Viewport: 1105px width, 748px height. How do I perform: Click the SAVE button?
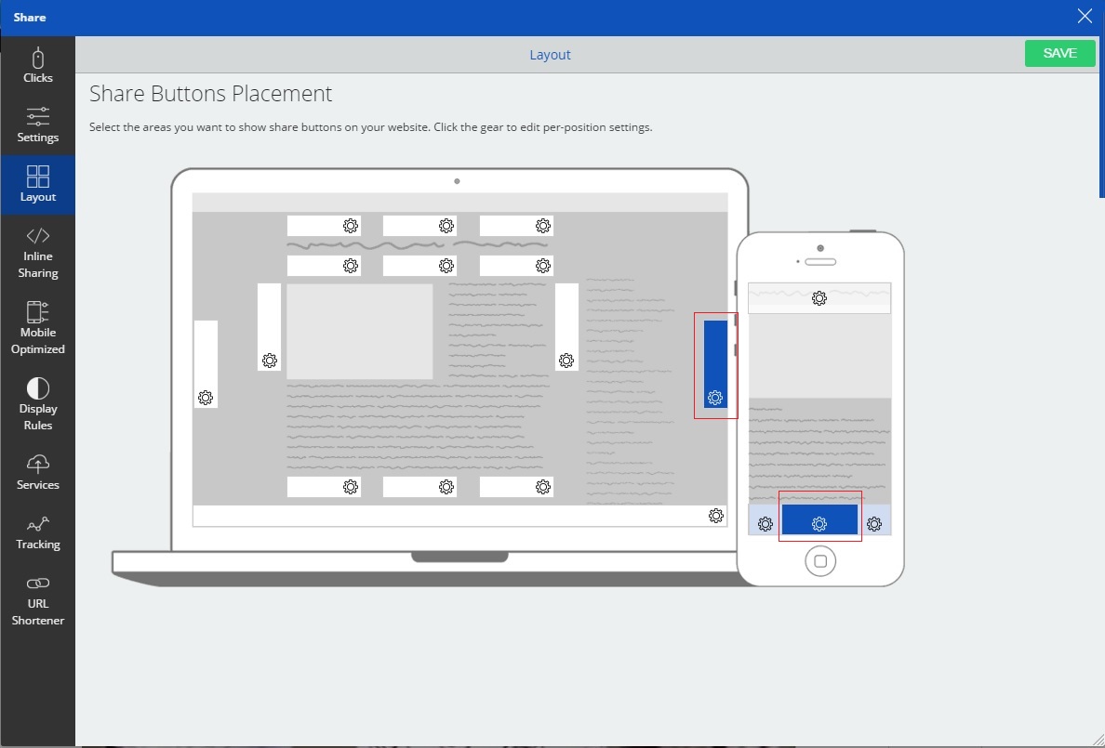(1059, 53)
